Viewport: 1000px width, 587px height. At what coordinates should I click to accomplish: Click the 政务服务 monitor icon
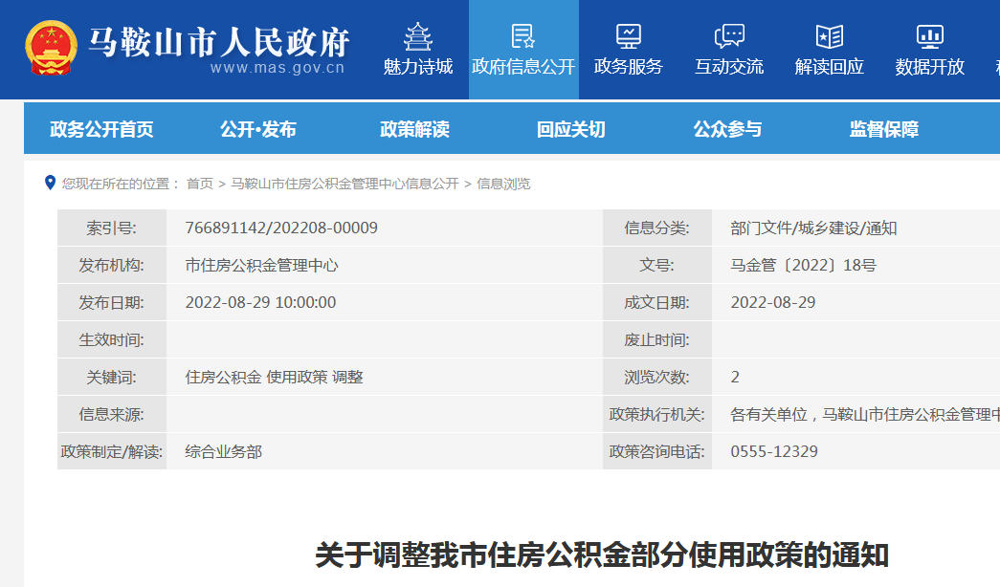(x=629, y=36)
